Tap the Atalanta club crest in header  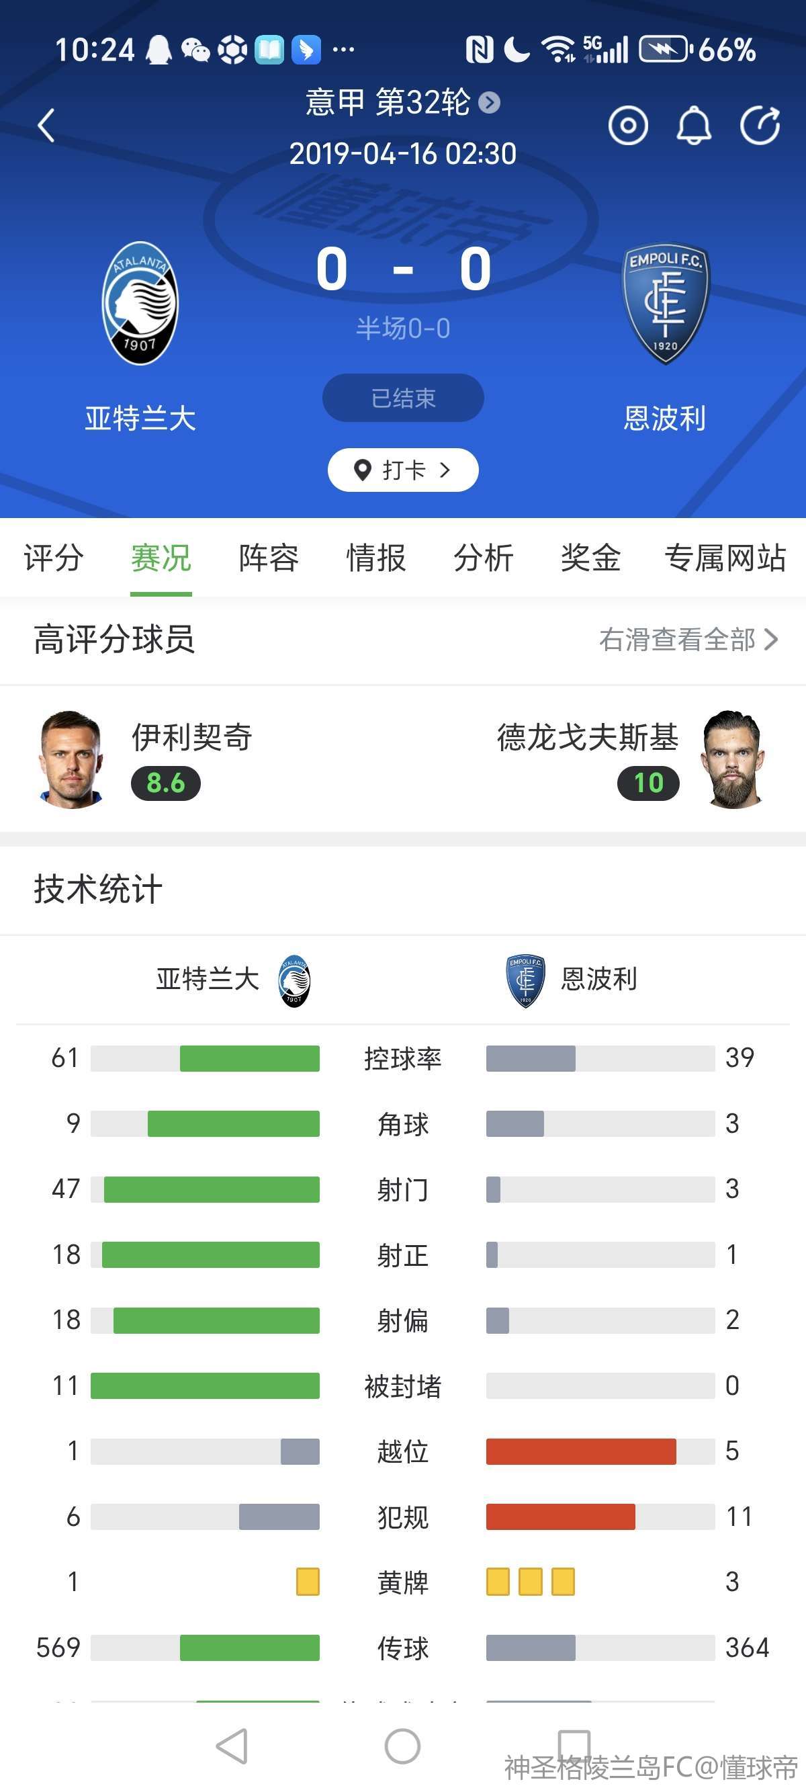[140, 303]
